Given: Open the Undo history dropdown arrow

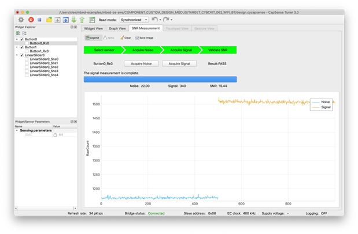Looking at the screenshot, I should click(x=160, y=20).
